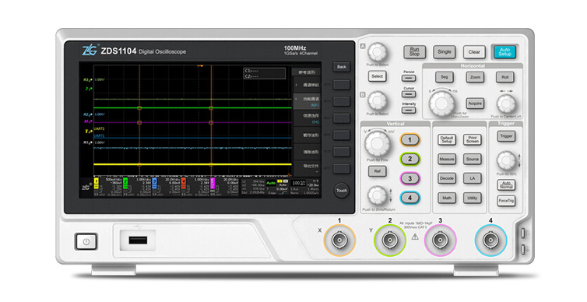587x302 pixels.
Task: Push the Trigger level 50% knob
Action: click(x=506, y=160)
